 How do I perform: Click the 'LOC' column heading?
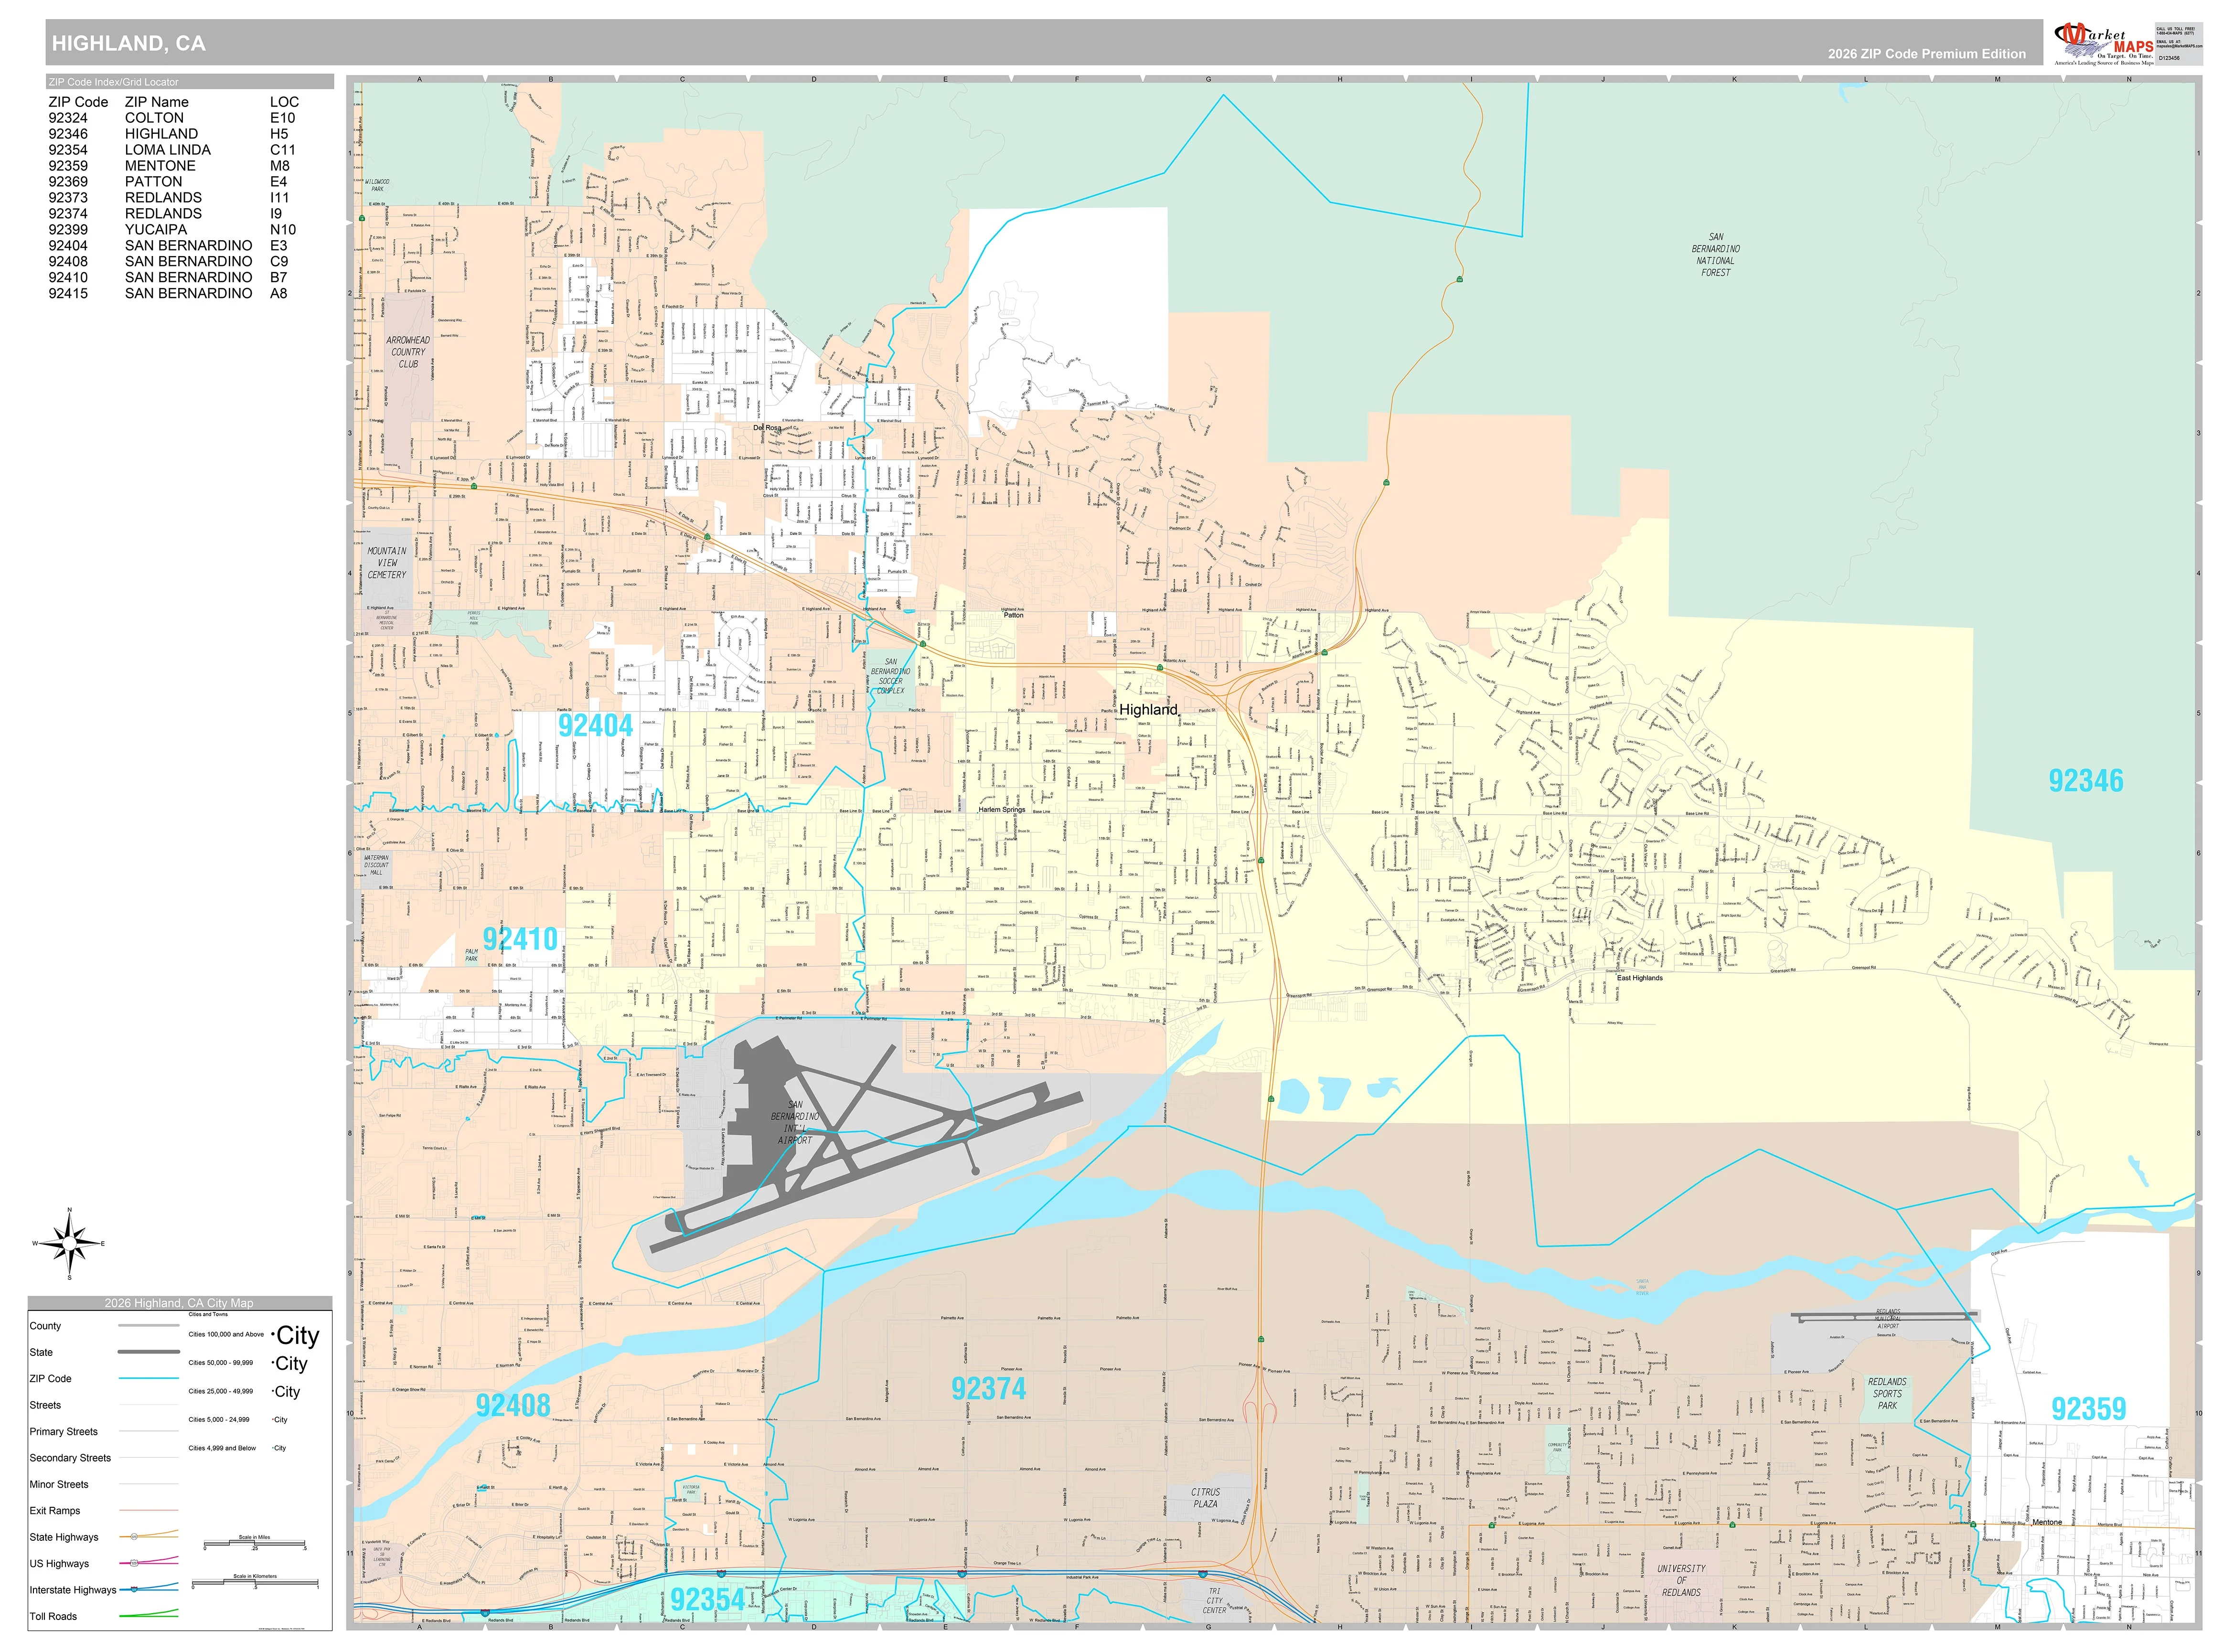pos(284,102)
